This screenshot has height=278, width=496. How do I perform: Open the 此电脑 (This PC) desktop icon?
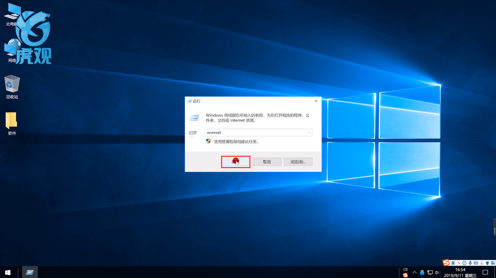[x=12, y=15]
